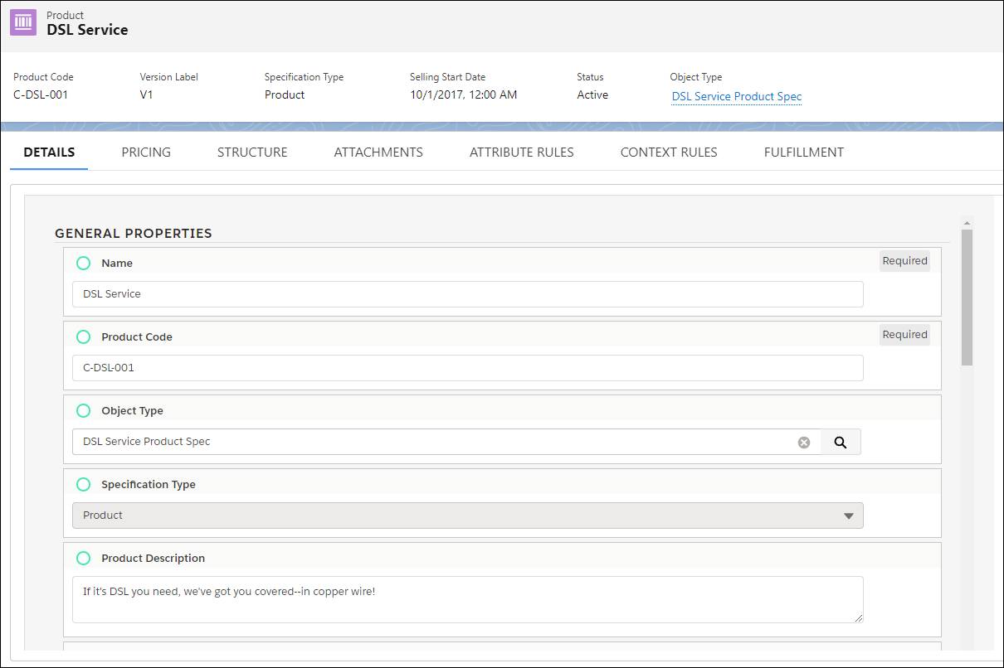Viewport: 1004px width, 668px height.
Task: Toggle the circle next to Product Description
Action: [83, 558]
